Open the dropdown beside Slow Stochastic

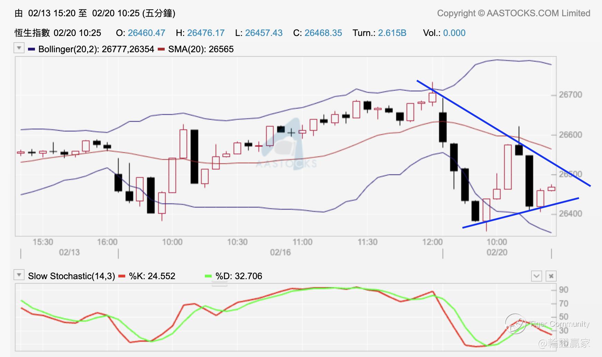19,275
